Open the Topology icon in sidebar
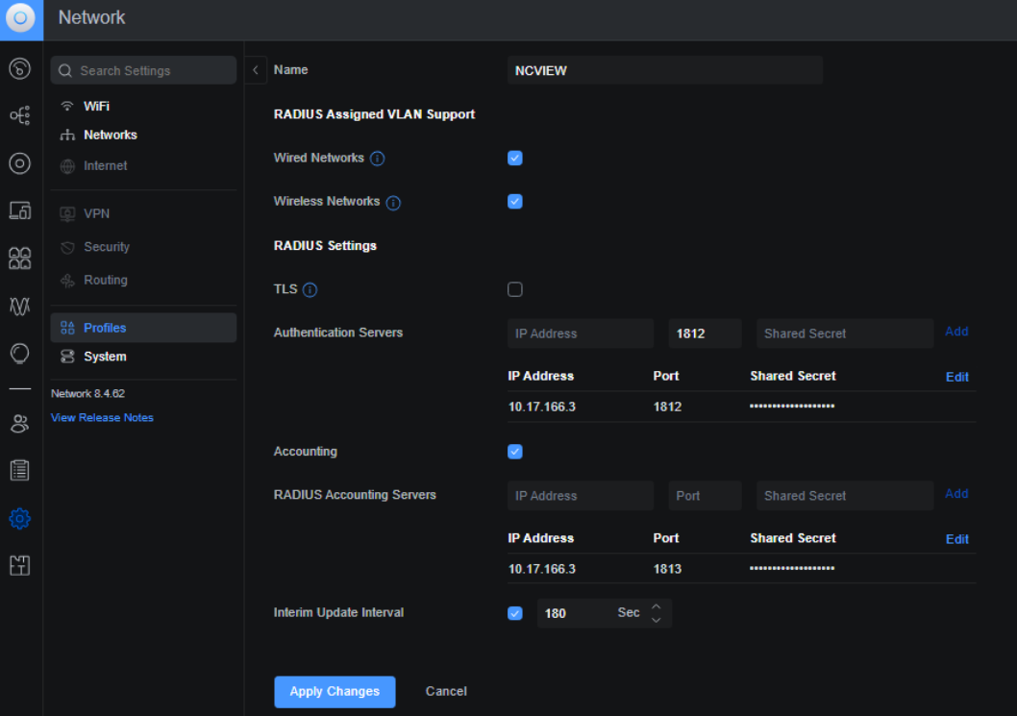The image size is (1017, 716). tap(19, 115)
